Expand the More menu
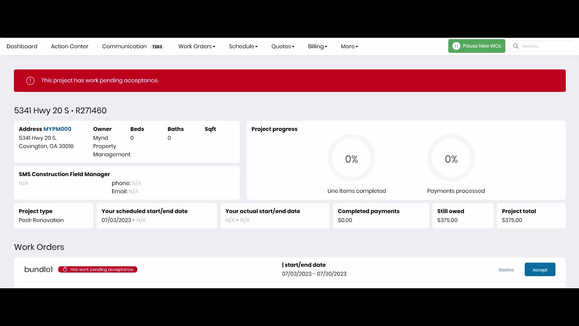 [x=349, y=46]
